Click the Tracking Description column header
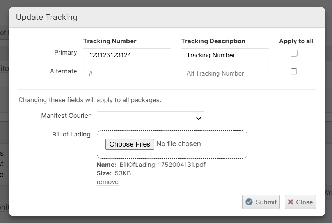This screenshot has height=223, width=332. (213, 41)
